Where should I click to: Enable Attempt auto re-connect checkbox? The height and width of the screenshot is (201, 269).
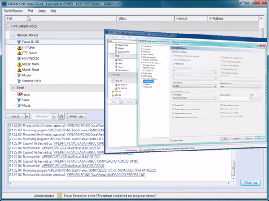(173, 113)
